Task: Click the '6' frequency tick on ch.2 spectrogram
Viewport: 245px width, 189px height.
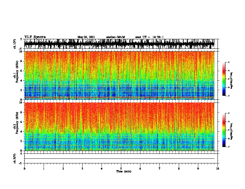Action: tap(22, 122)
